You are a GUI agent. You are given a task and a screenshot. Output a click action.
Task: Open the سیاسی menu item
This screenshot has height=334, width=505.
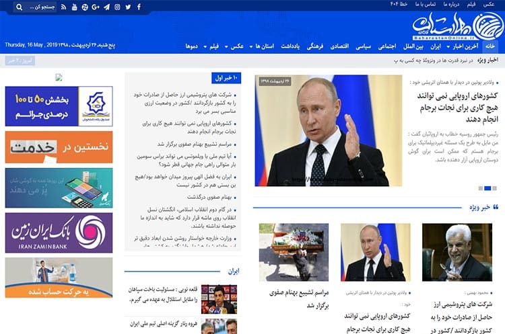pyautogui.click(x=364, y=46)
